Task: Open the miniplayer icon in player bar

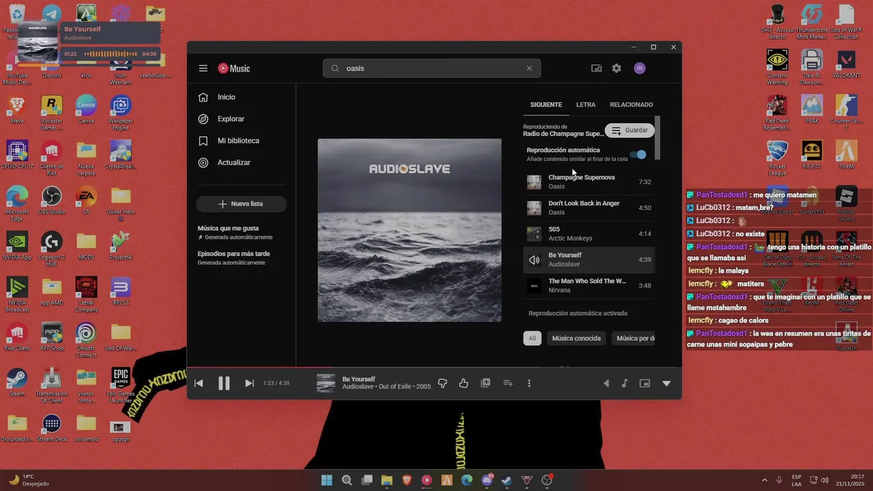Action: point(645,383)
